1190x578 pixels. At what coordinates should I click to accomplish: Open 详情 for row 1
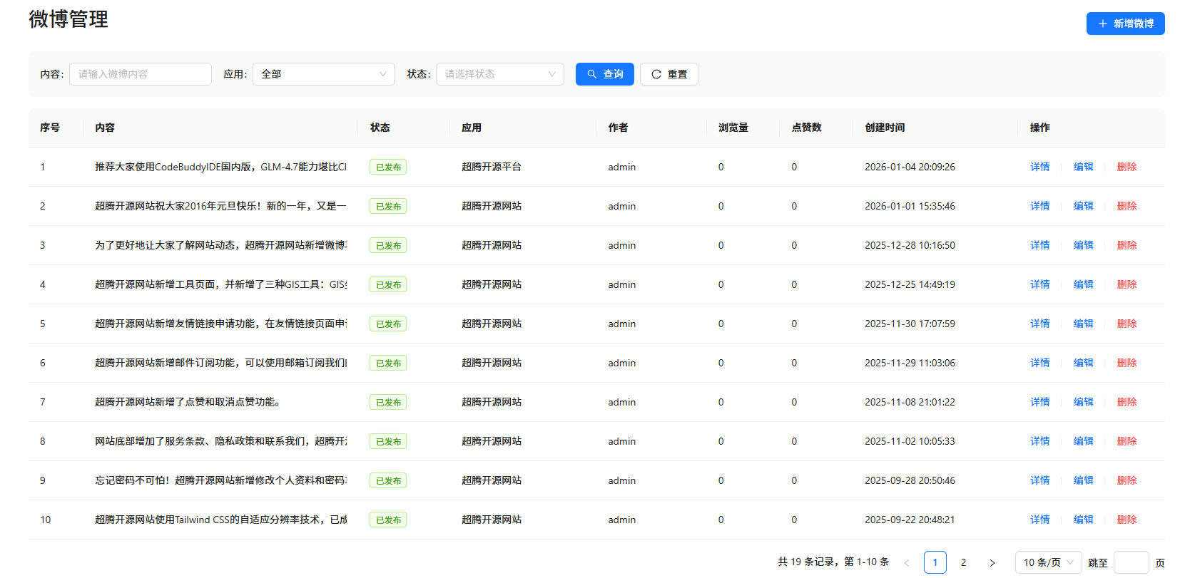tap(1039, 167)
